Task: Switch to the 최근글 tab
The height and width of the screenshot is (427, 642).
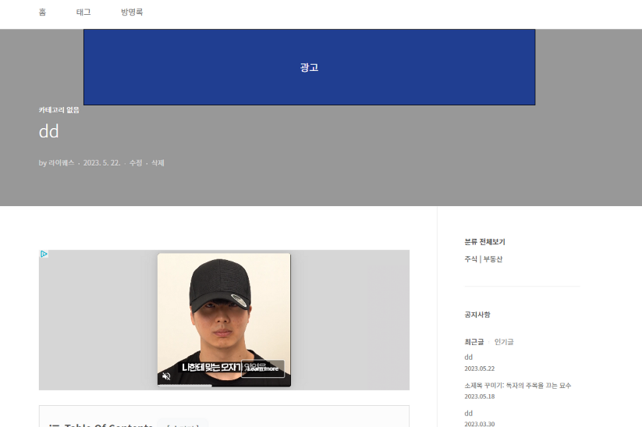Action: 474,342
